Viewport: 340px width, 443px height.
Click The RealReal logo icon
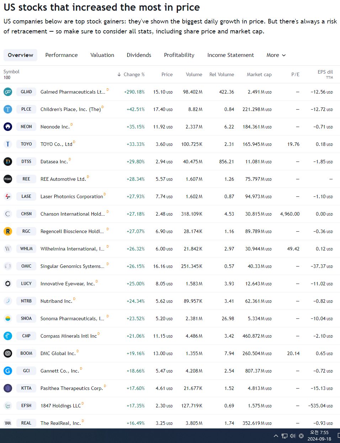(8, 423)
